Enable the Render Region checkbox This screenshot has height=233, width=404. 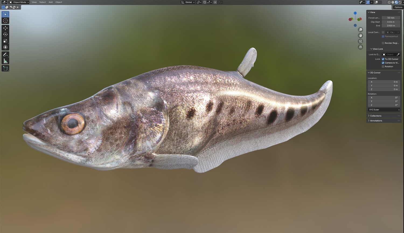383,43
